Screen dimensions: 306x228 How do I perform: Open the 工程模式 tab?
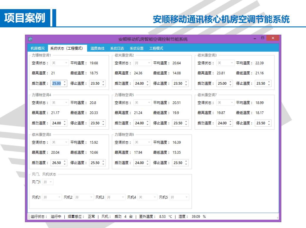[156, 48]
